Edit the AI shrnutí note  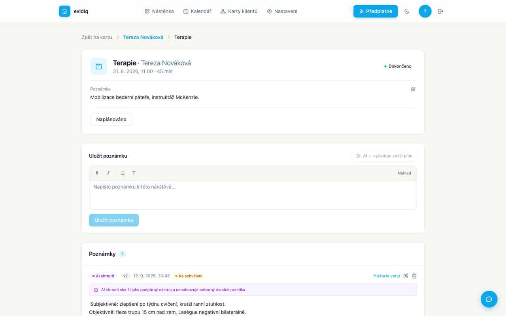[406, 276]
